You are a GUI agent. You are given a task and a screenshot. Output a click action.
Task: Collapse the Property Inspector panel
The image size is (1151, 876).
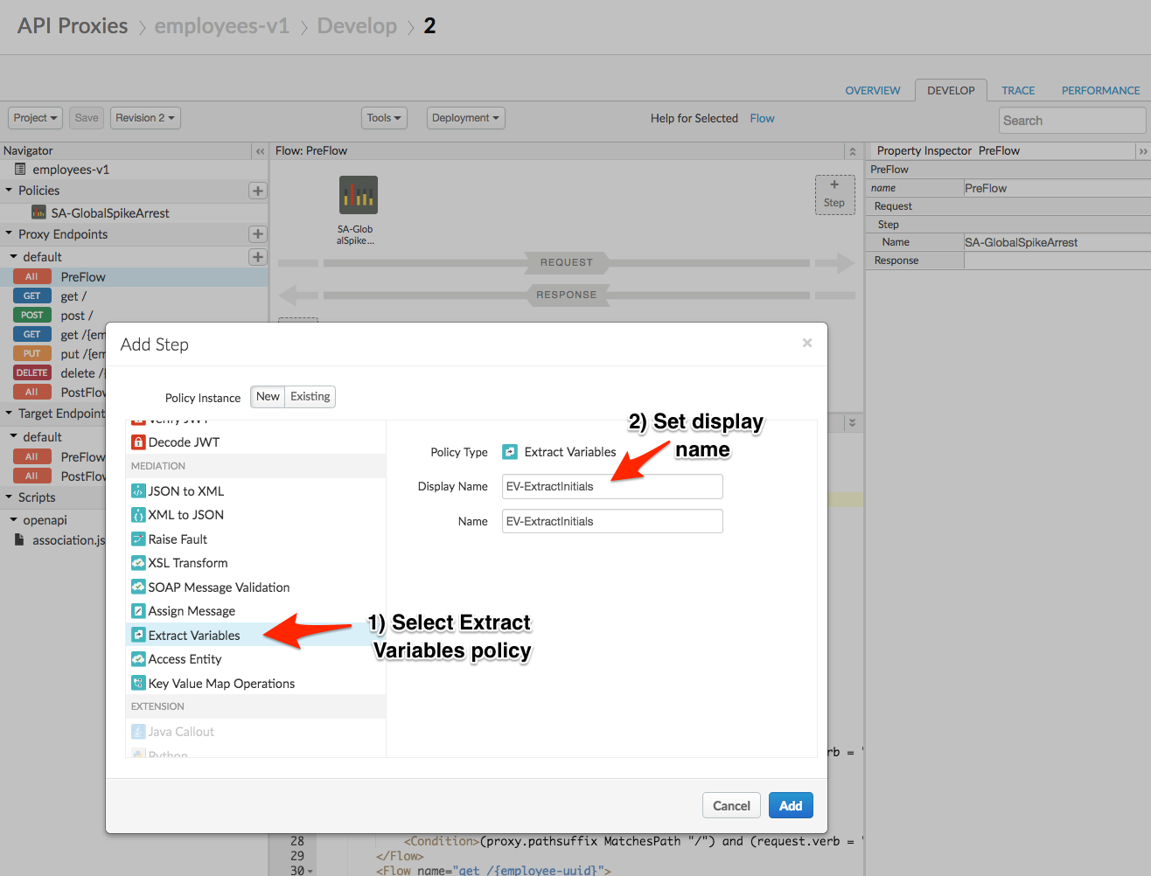coord(1142,151)
